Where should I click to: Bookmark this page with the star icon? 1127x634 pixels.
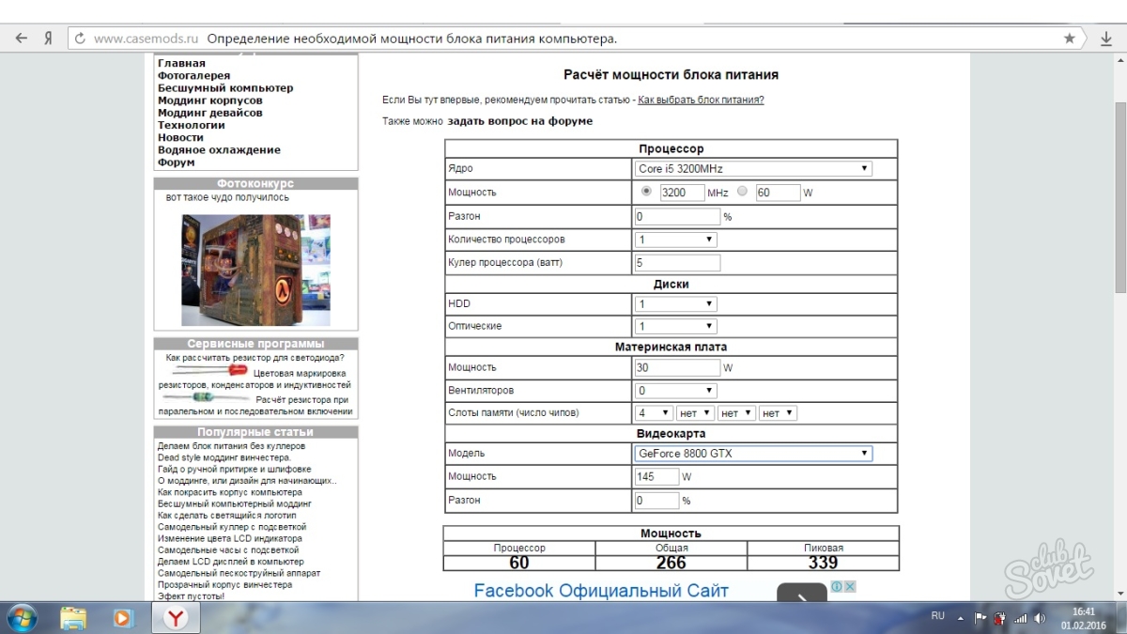[1070, 39]
